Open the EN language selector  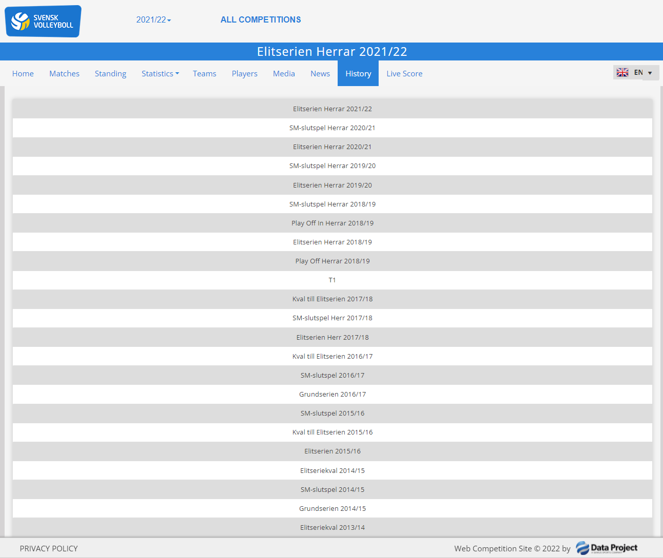636,73
